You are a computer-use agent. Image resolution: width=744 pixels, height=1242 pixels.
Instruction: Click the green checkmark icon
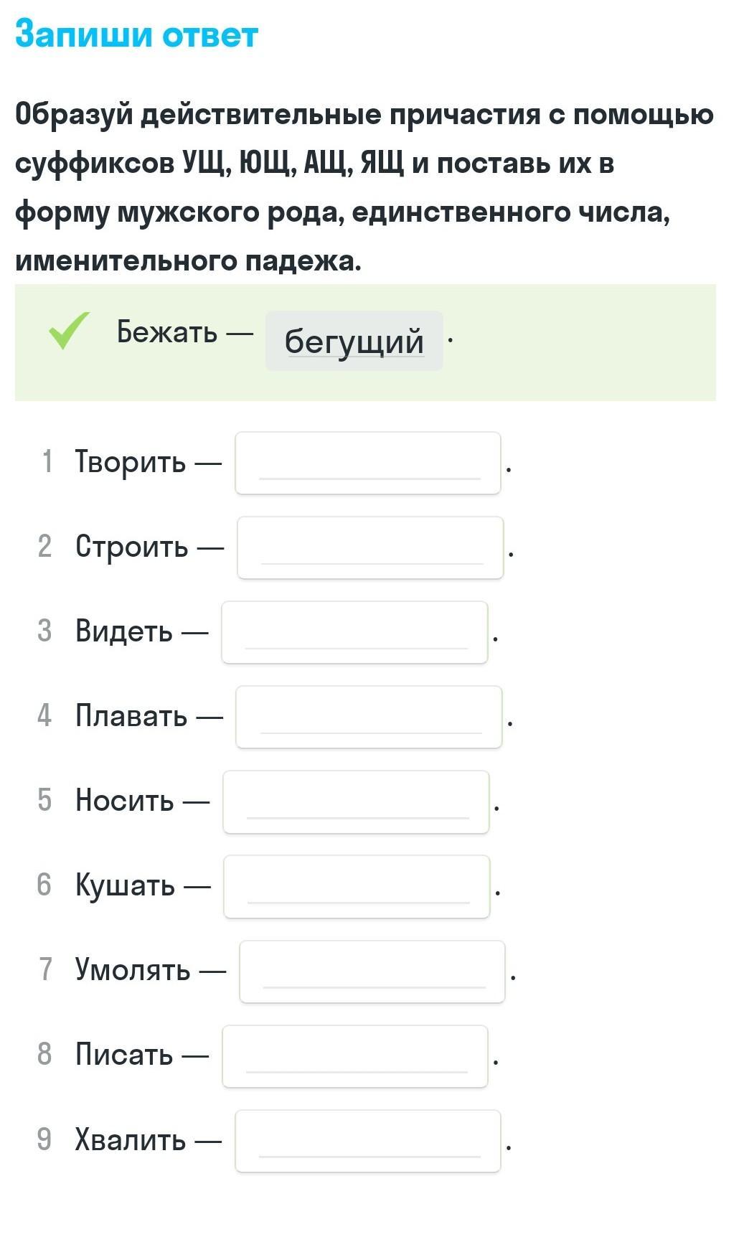(x=69, y=331)
